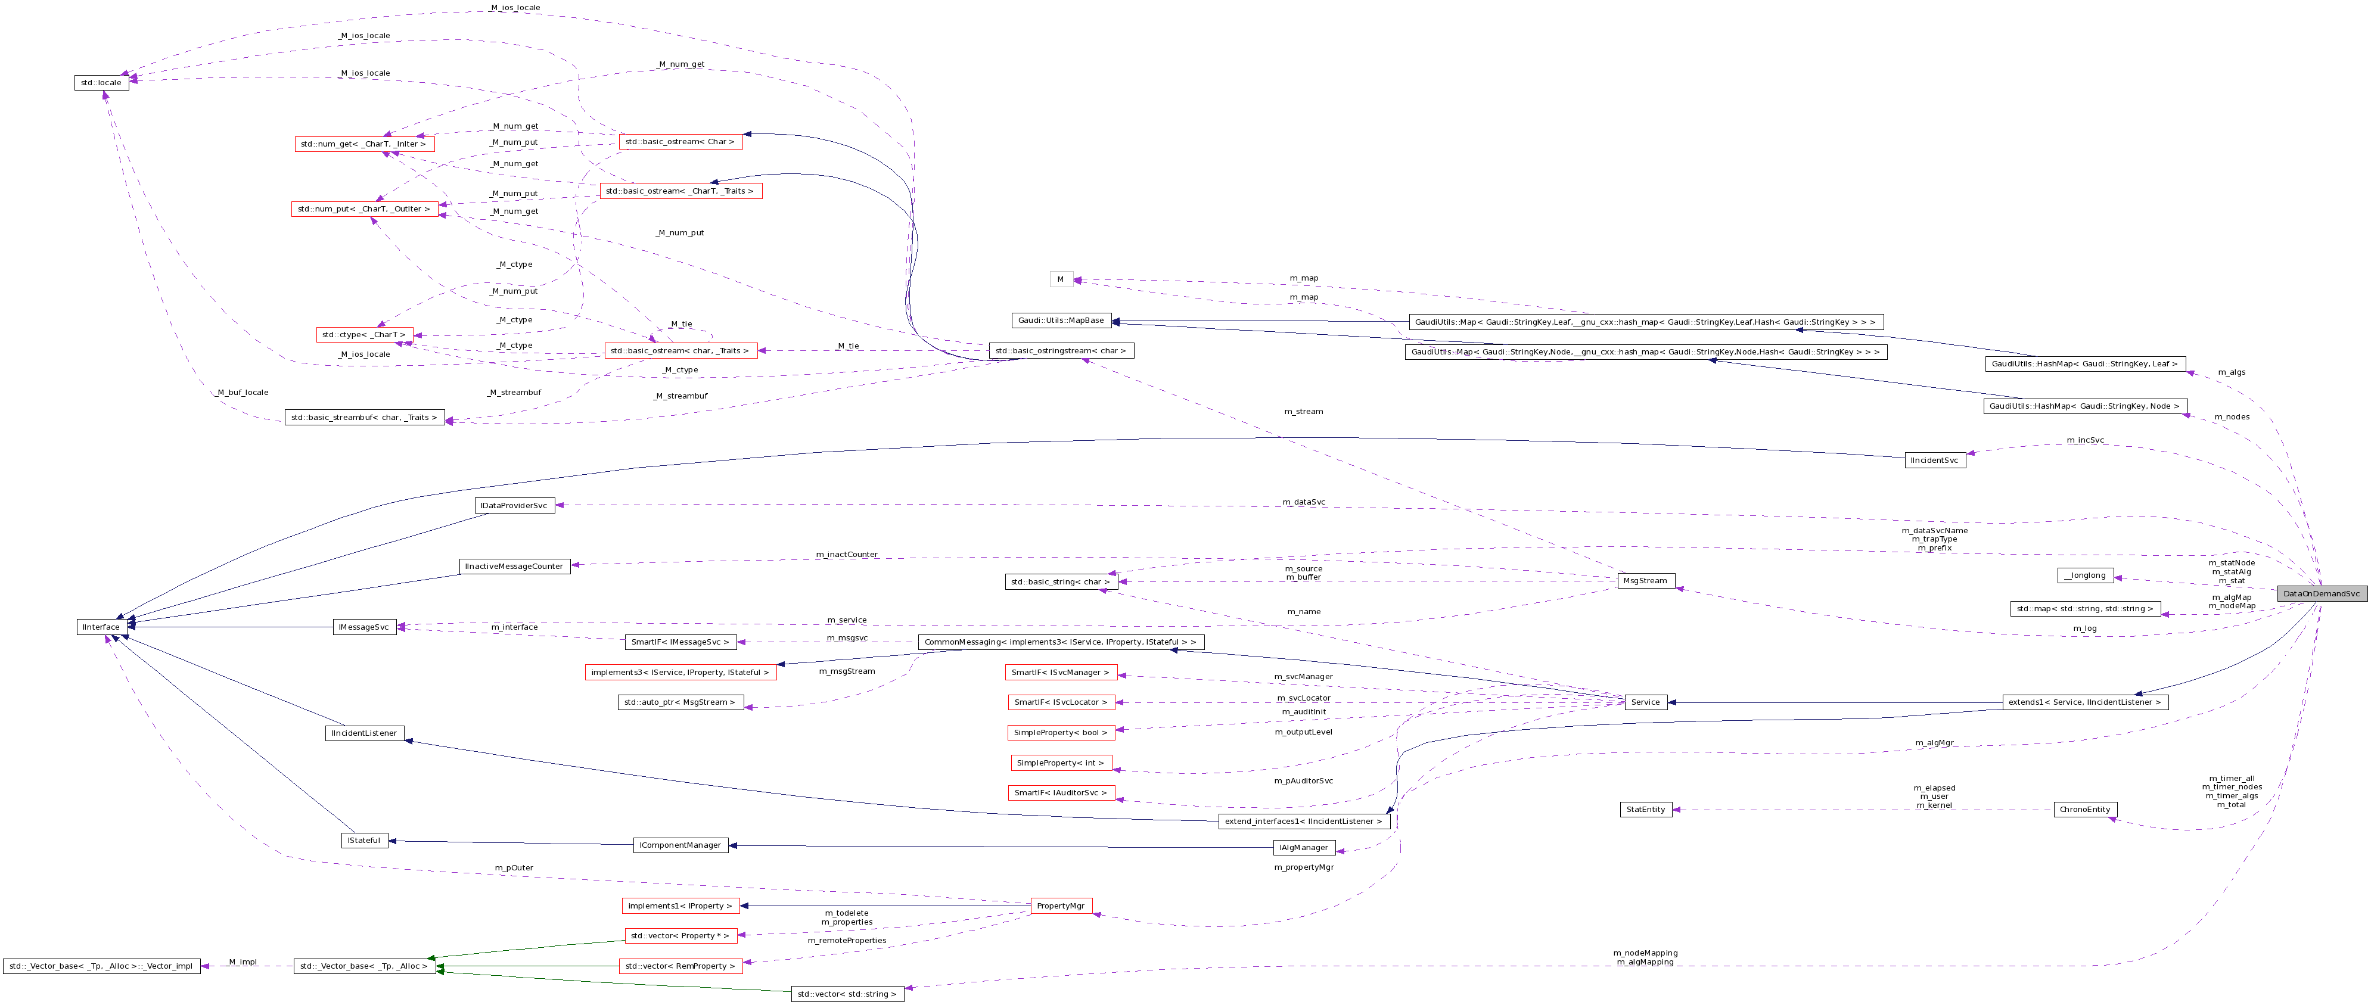Viewport: 2371px width, 1005px height.
Task: Click the IDataProviderSvc class box
Action: coord(514,505)
